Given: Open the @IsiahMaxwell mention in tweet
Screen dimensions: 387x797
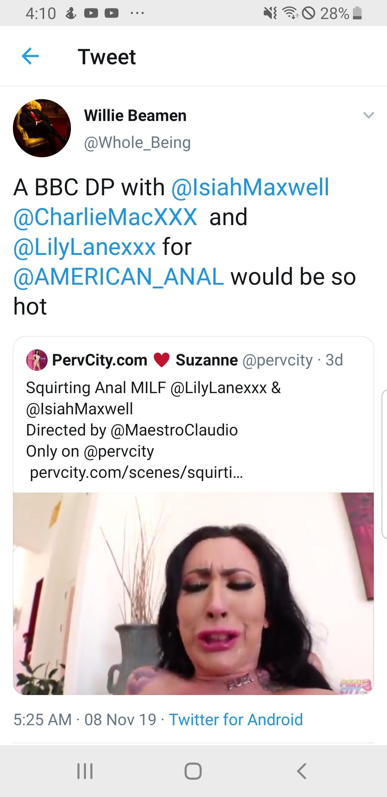Looking at the screenshot, I should pyautogui.click(x=250, y=187).
